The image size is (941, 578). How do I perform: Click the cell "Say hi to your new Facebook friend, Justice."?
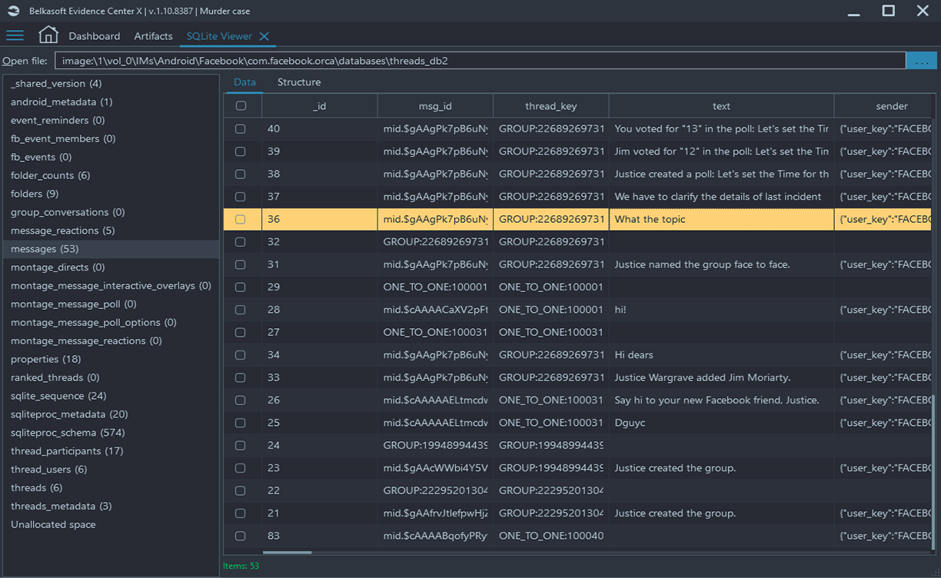721,400
